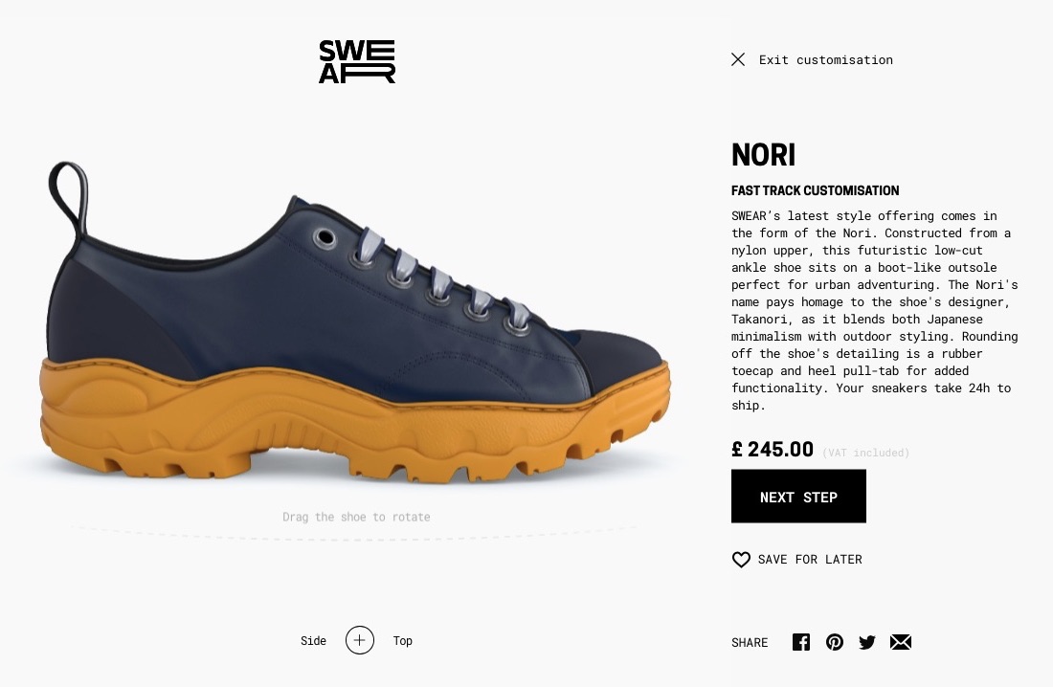
Task: Click the £ 245.00 price text
Action: pyautogui.click(x=773, y=450)
